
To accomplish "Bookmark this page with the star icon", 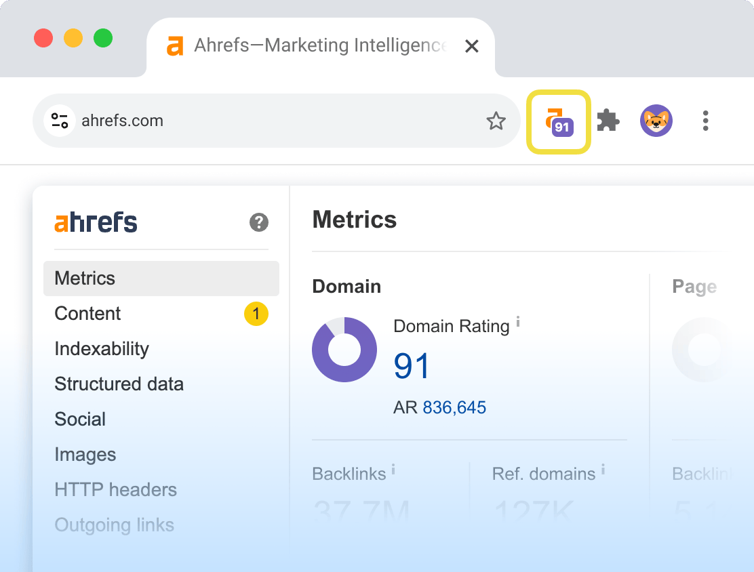I will [x=496, y=121].
